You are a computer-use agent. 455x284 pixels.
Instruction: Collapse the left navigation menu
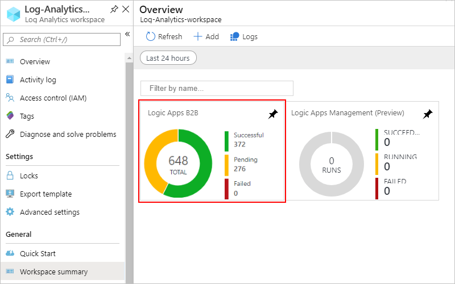(127, 34)
